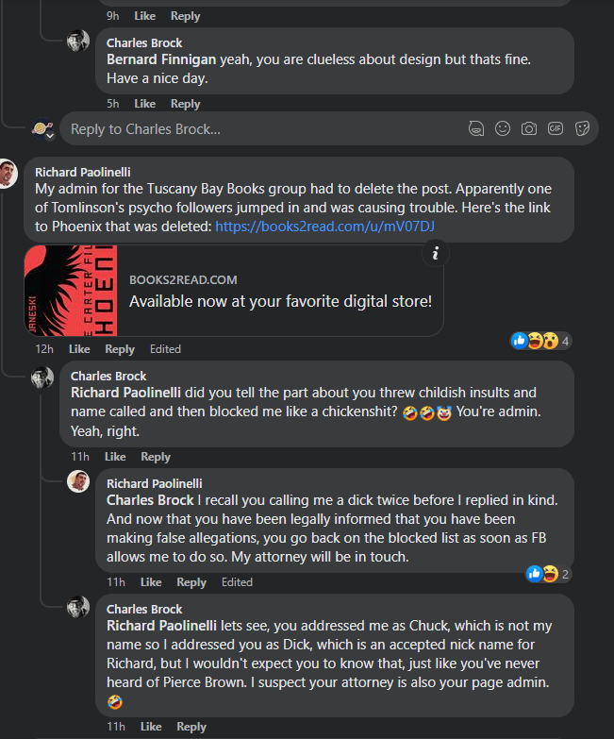
Task: Show edit history of Richard's 12h comment
Action: [165, 349]
